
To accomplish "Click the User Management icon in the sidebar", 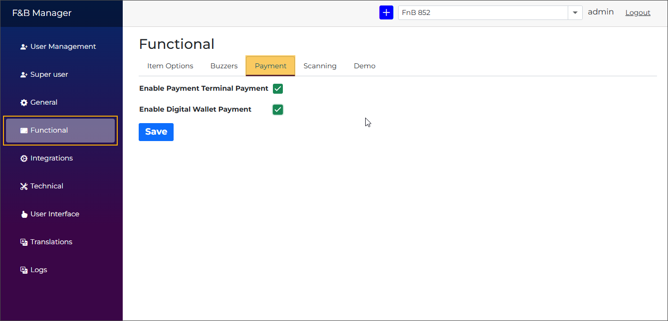I will (23, 46).
